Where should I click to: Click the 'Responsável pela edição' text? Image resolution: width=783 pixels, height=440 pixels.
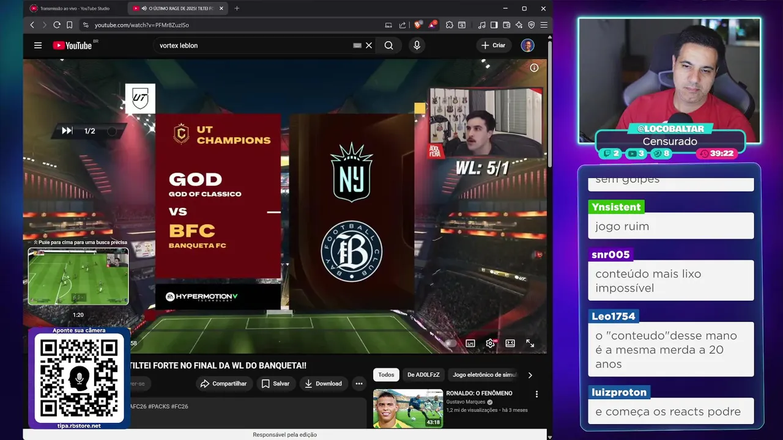285,435
